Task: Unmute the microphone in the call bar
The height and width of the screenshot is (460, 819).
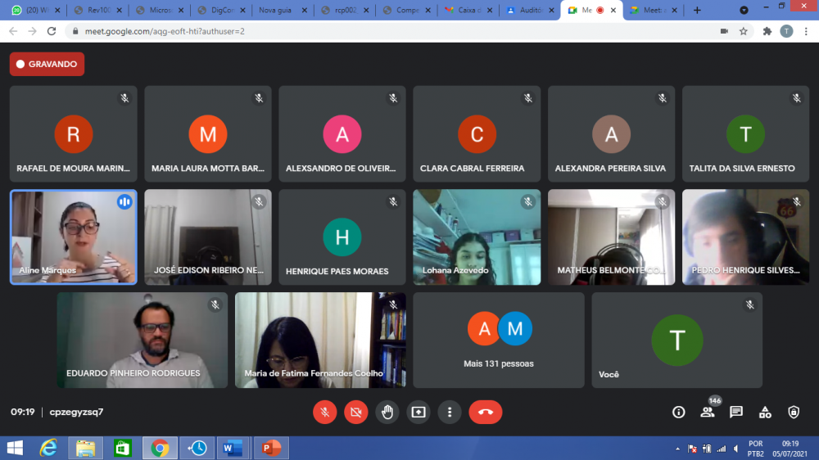Action: click(324, 412)
